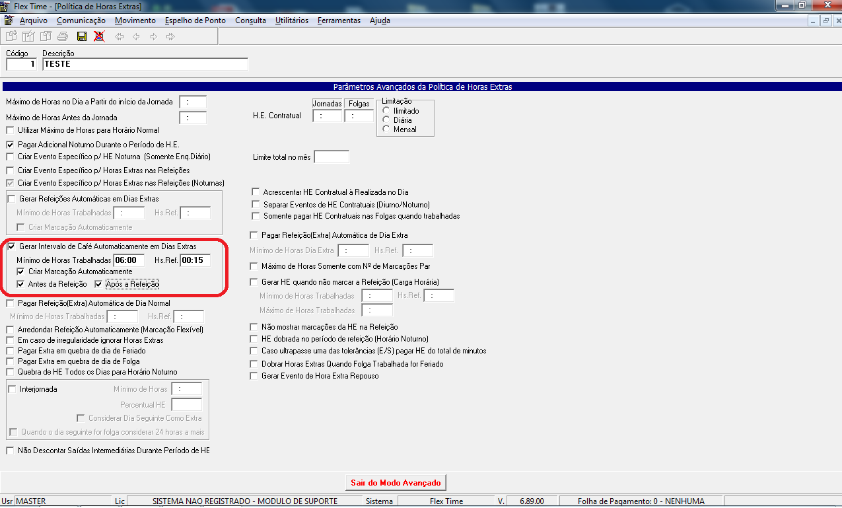Check Gerar Evento de Hora Extra Repouso
This screenshot has height=508, width=842.
tap(254, 376)
